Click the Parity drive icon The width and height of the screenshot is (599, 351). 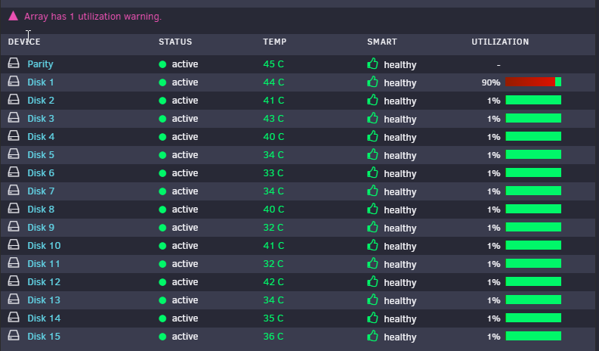click(14, 63)
